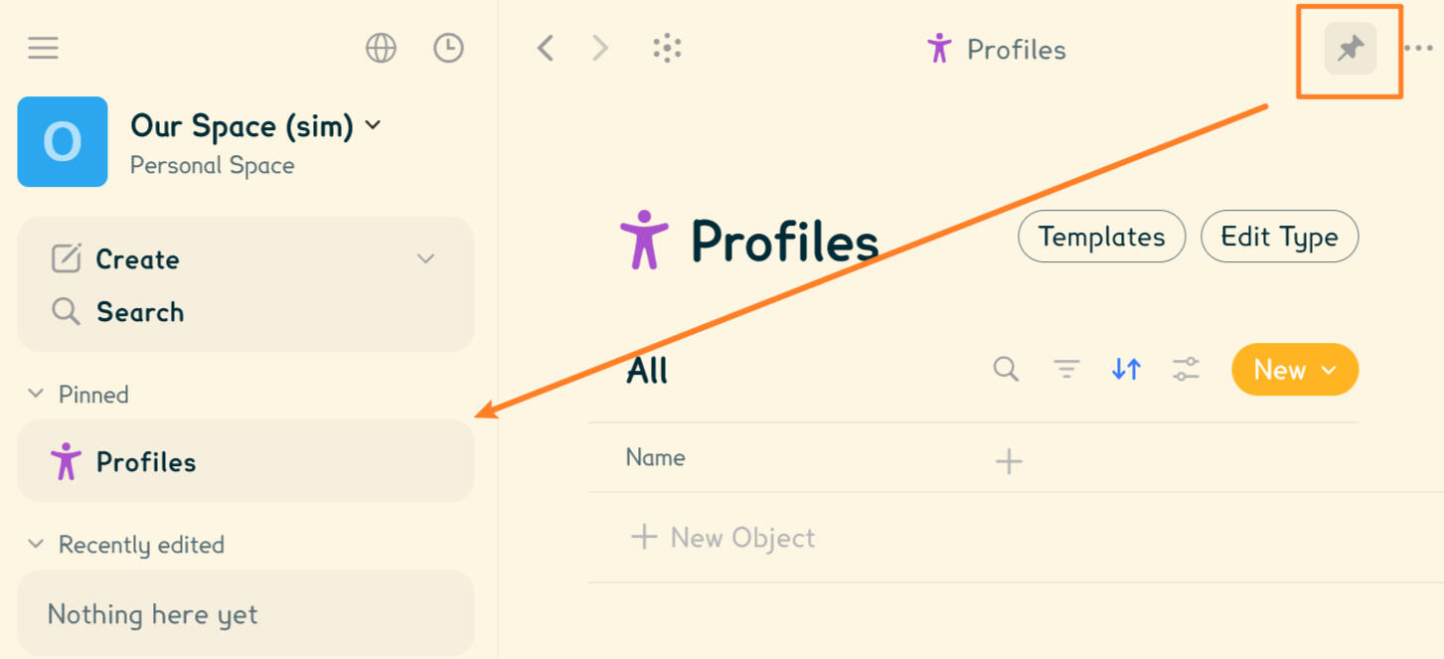Open view settings with the sliders icon
Screen dimensions: 1444x659
tap(1185, 369)
